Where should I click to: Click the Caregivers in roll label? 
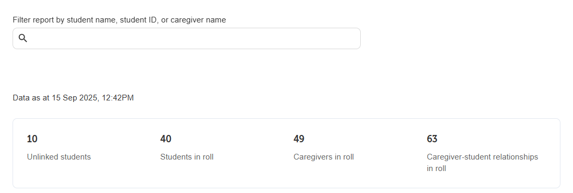(324, 157)
